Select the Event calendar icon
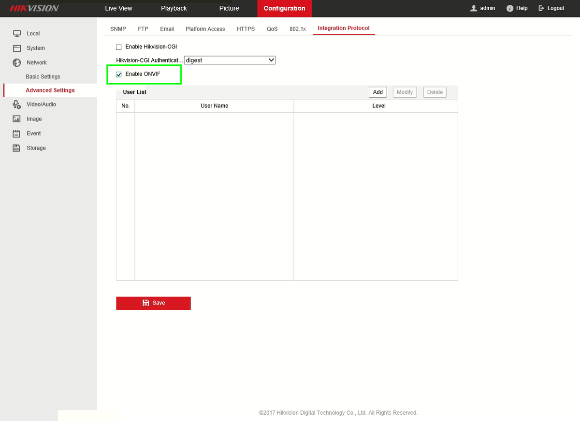 [16, 134]
